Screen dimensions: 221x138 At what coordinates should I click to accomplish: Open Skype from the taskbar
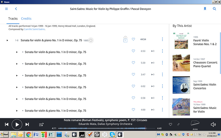[x=112, y=134]
